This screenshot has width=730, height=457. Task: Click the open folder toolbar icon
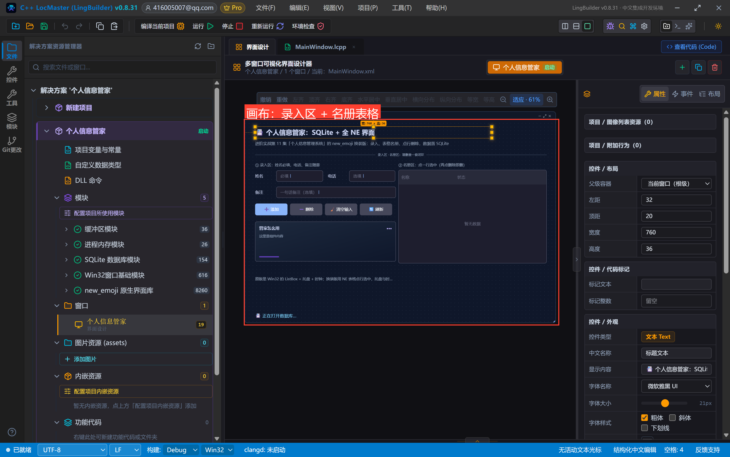30,26
